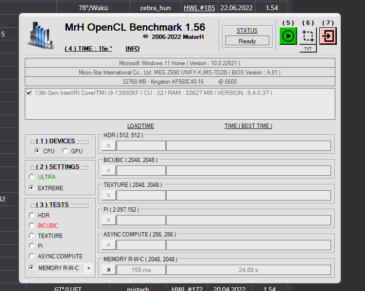The height and width of the screenshot is (291, 365).
Task: Choose the ULTRA settings option
Action: [32, 177]
